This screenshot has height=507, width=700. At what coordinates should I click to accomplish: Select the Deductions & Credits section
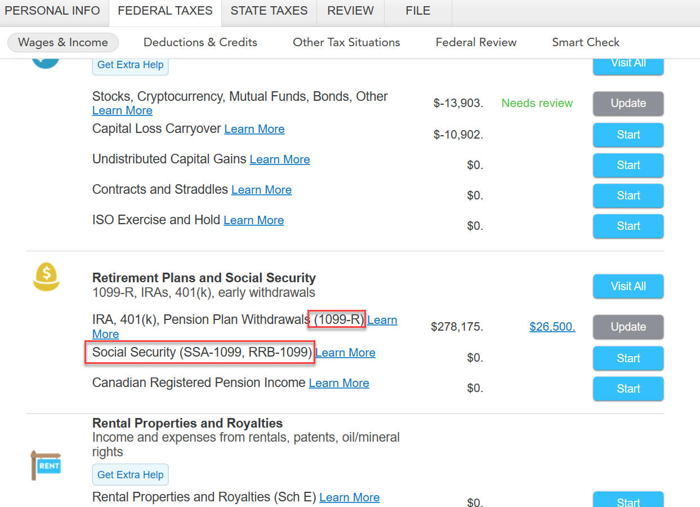click(x=200, y=42)
